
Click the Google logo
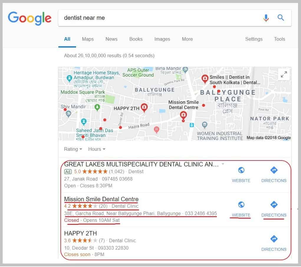[29, 18]
